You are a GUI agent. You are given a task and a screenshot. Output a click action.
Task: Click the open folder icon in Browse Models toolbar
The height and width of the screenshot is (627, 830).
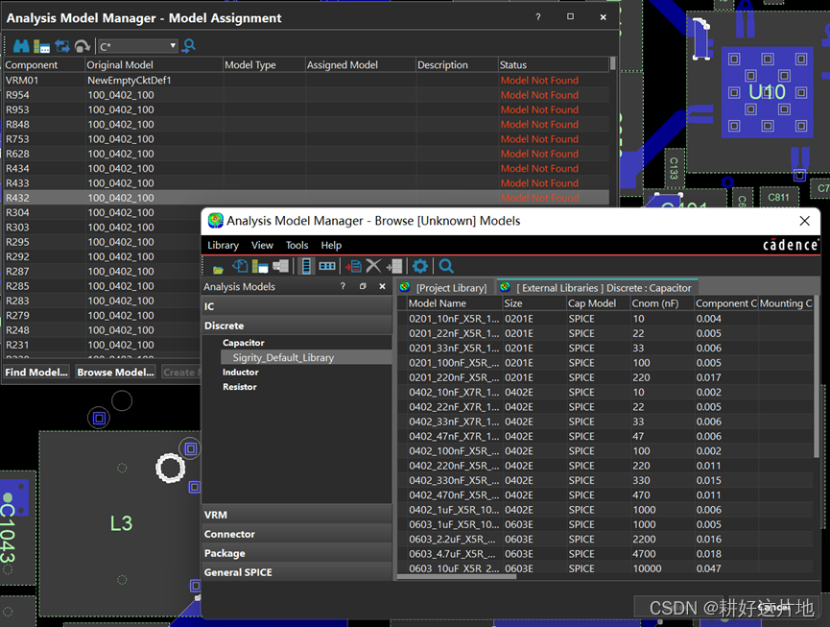tap(218, 269)
